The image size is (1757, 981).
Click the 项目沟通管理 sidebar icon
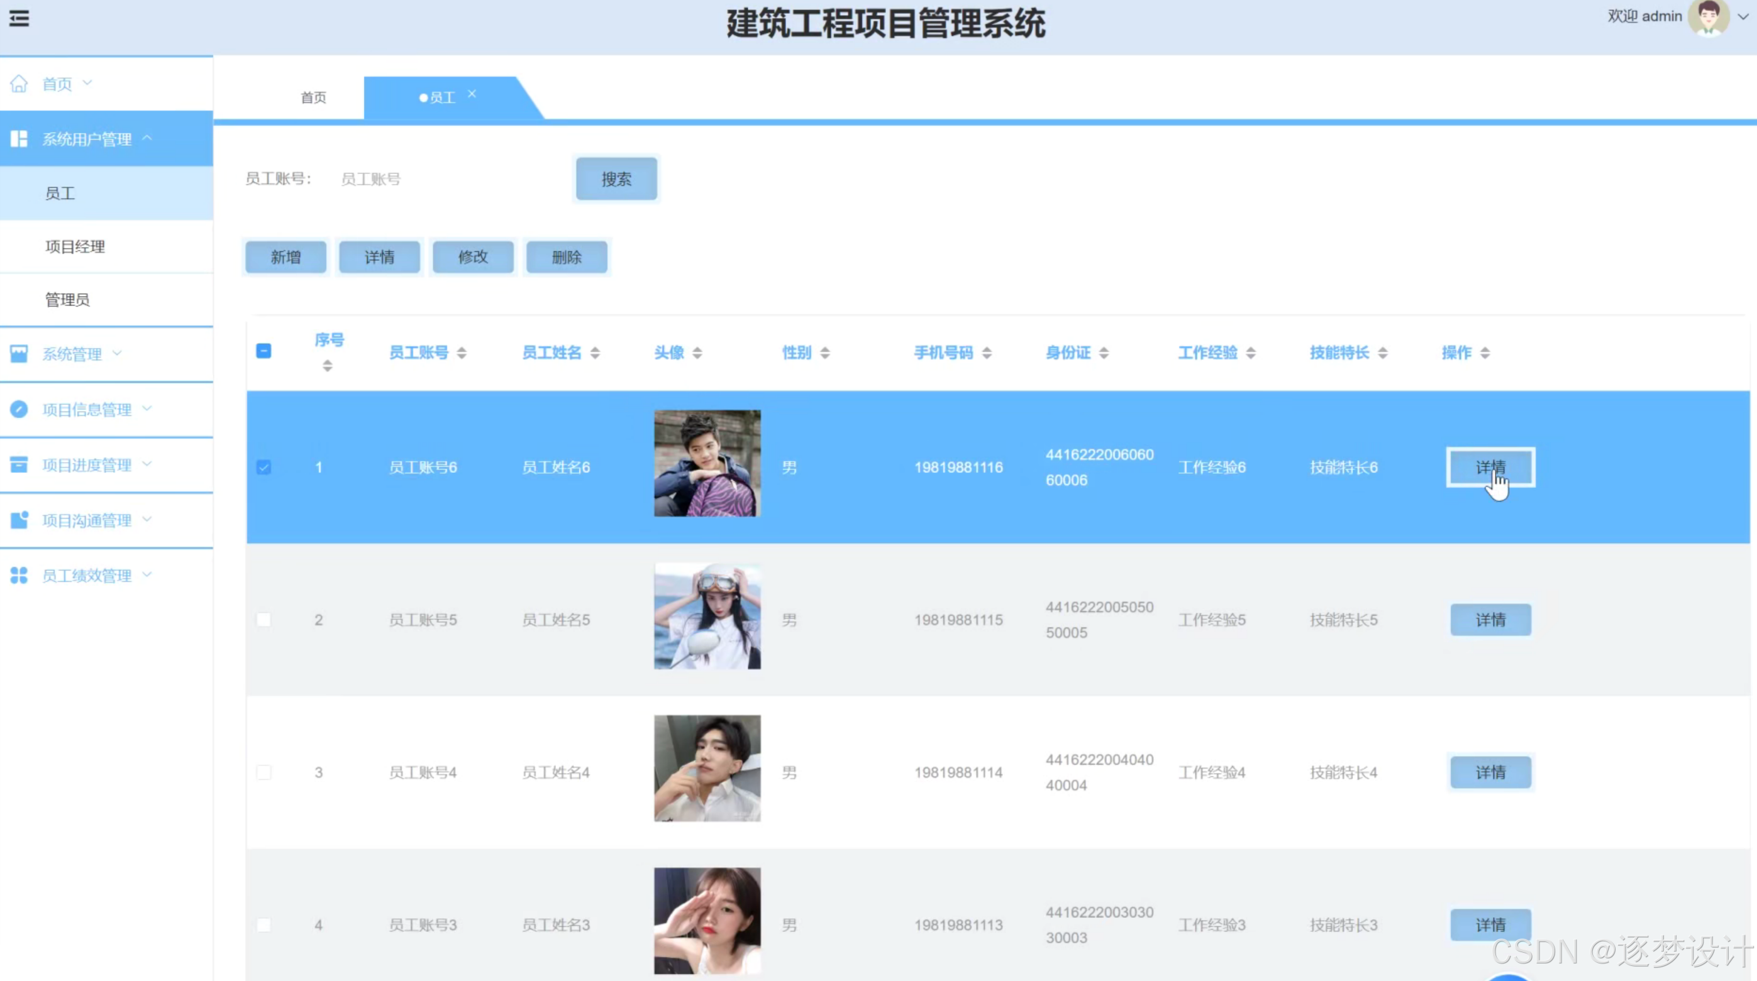click(x=19, y=520)
